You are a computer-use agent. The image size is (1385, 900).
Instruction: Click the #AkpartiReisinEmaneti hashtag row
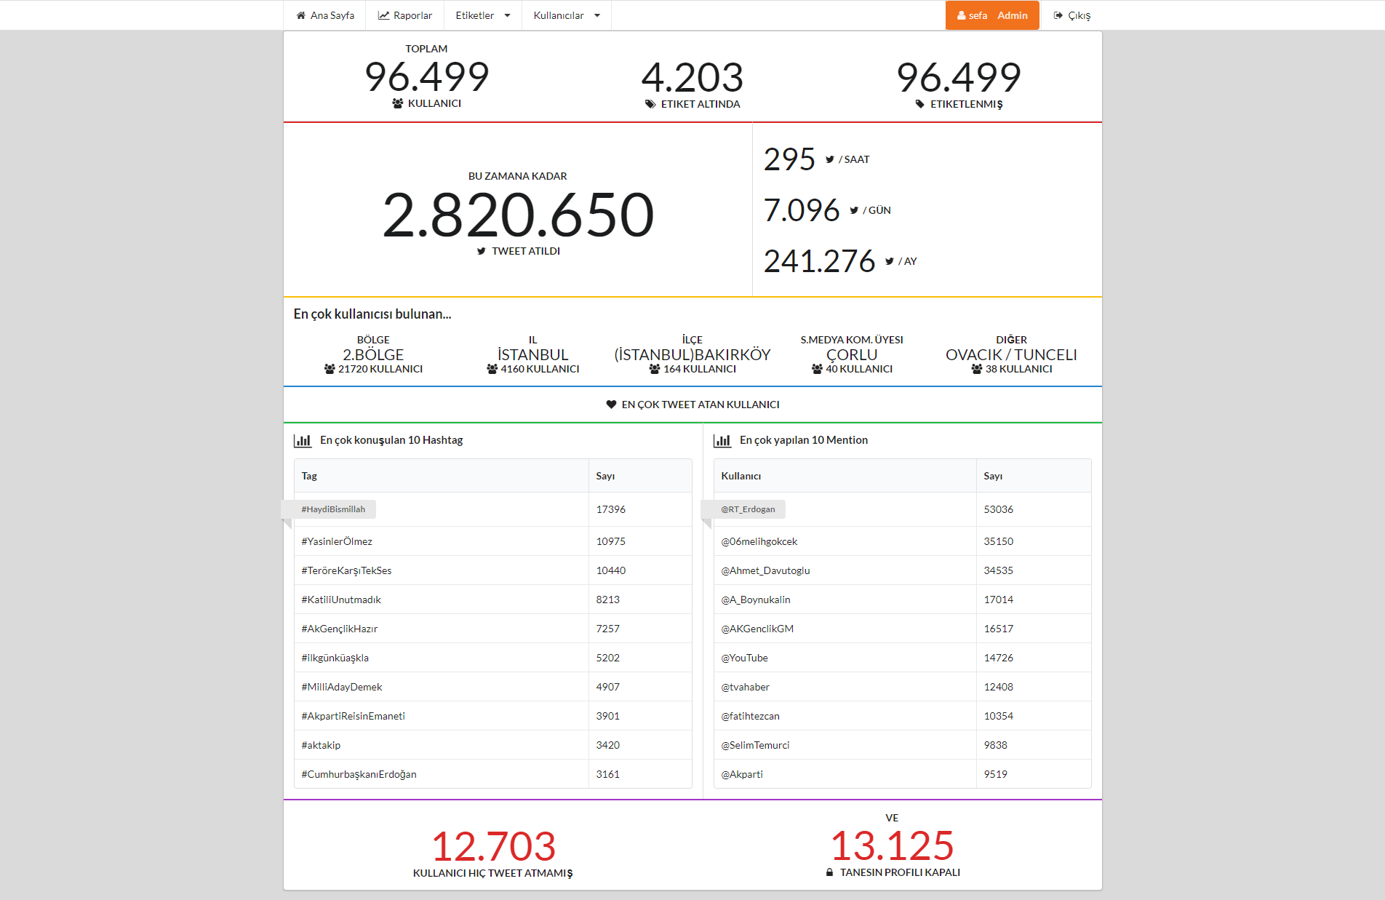pos(492,716)
